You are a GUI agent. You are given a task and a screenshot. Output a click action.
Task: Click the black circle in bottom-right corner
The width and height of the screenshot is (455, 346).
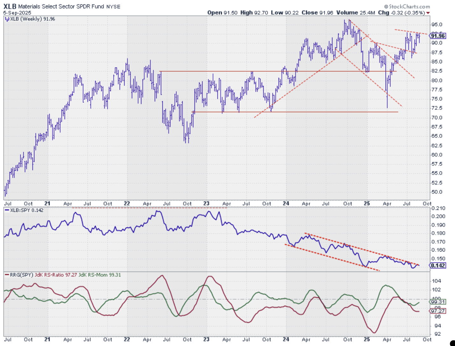pyautogui.click(x=452, y=343)
